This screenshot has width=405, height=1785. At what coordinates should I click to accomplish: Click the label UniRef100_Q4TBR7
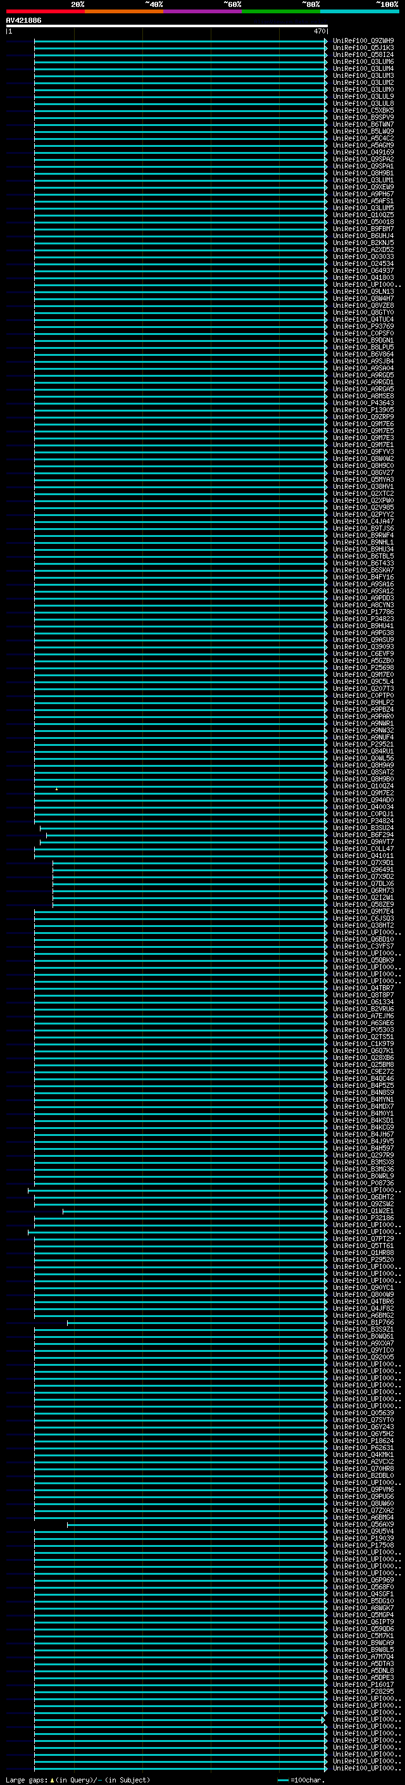pyautogui.click(x=363, y=988)
